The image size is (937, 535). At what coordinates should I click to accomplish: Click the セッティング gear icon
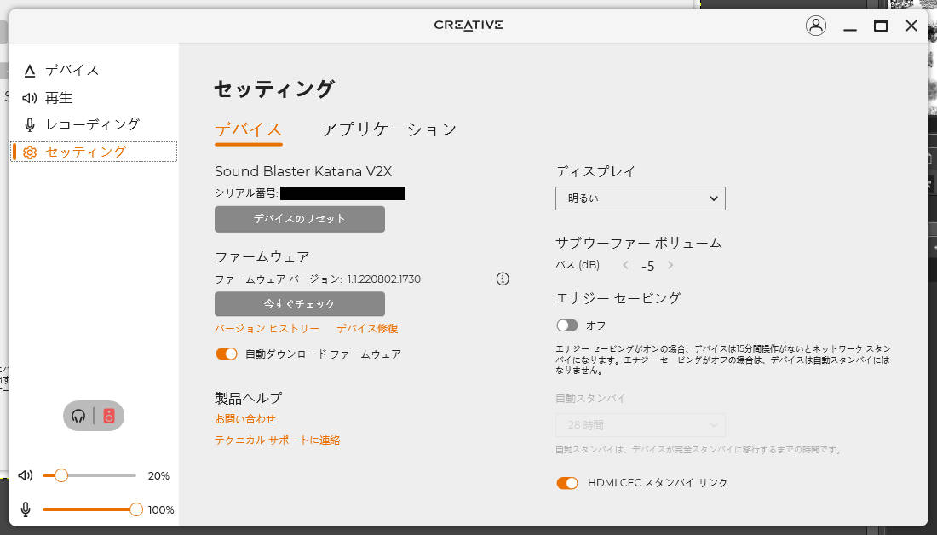29,152
